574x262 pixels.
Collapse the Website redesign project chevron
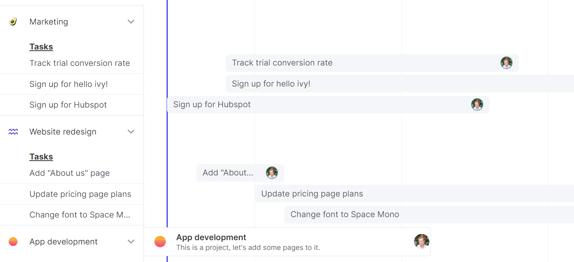pyautogui.click(x=131, y=132)
